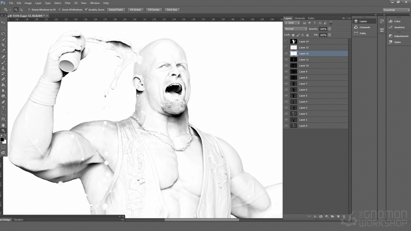Expand the Essentials workspace dropdown
The image size is (411, 231).
(397, 10)
